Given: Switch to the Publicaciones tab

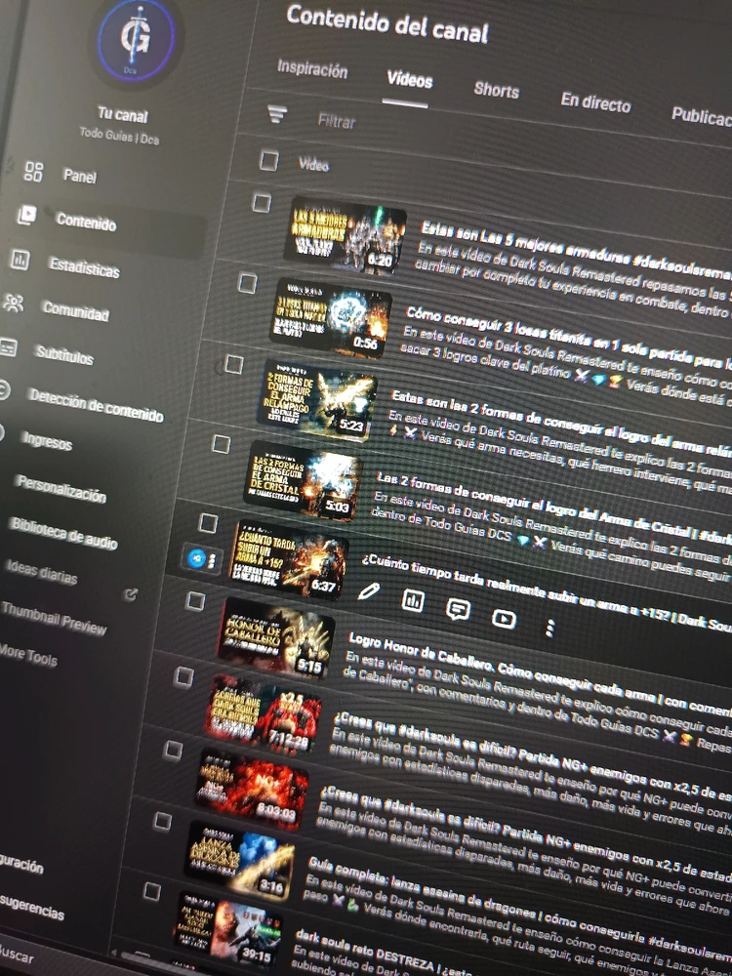Looking at the screenshot, I should [x=702, y=115].
